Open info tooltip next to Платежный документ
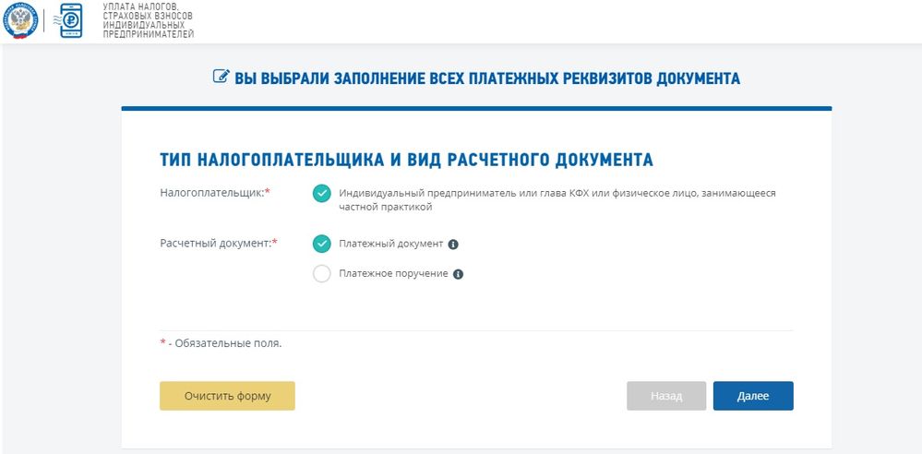 (453, 245)
